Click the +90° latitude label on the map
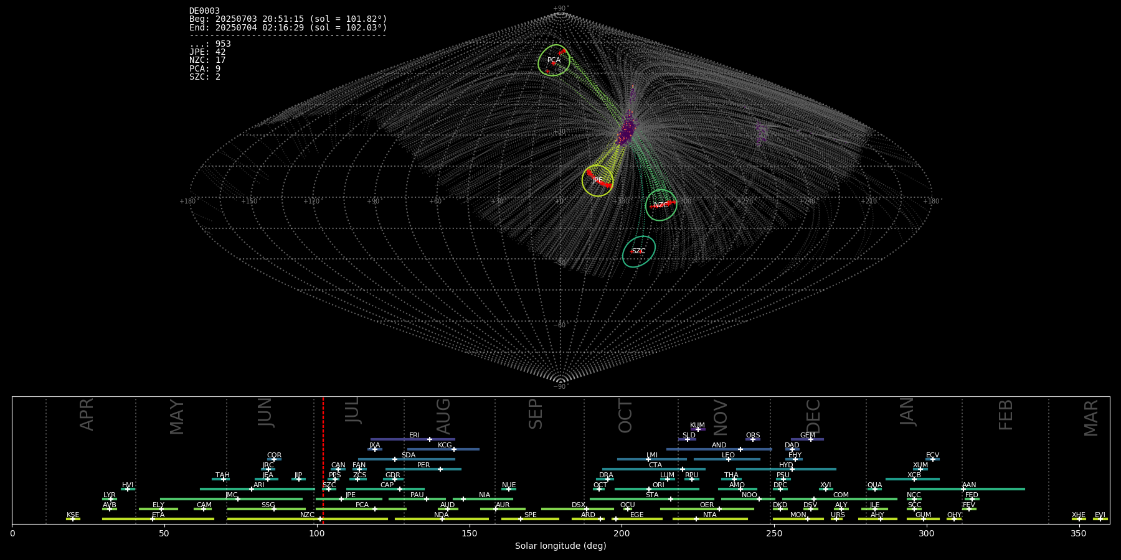The width and height of the screenshot is (1121, 560). (x=560, y=9)
